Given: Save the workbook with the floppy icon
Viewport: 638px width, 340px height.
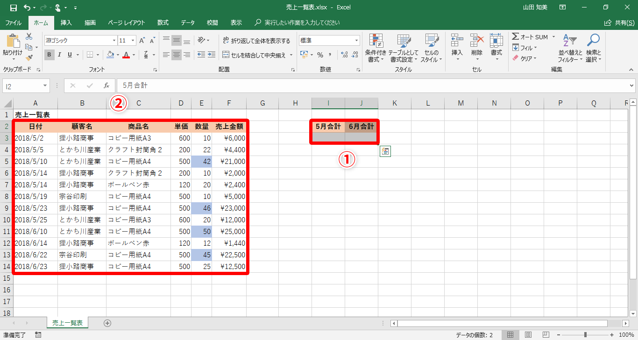Looking at the screenshot, I should tap(13, 7).
